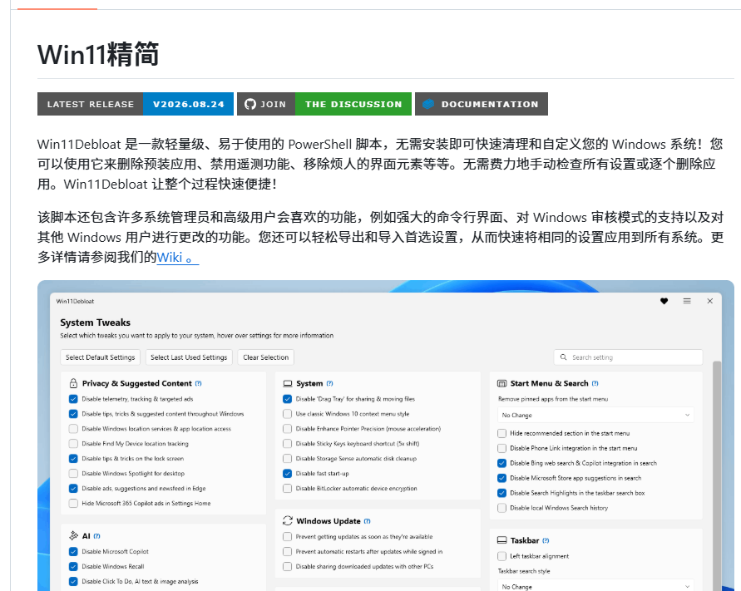Click the Win11Debloat window vertical scrollbar
Screen dimensions: 741x591
point(716,475)
